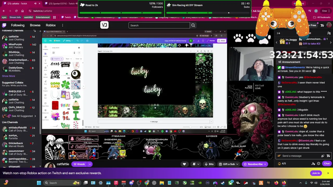Open the Apple Music taskbar icon

[x=116, y=183]
